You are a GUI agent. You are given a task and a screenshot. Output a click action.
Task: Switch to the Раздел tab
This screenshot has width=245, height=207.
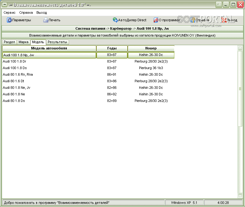9,42
